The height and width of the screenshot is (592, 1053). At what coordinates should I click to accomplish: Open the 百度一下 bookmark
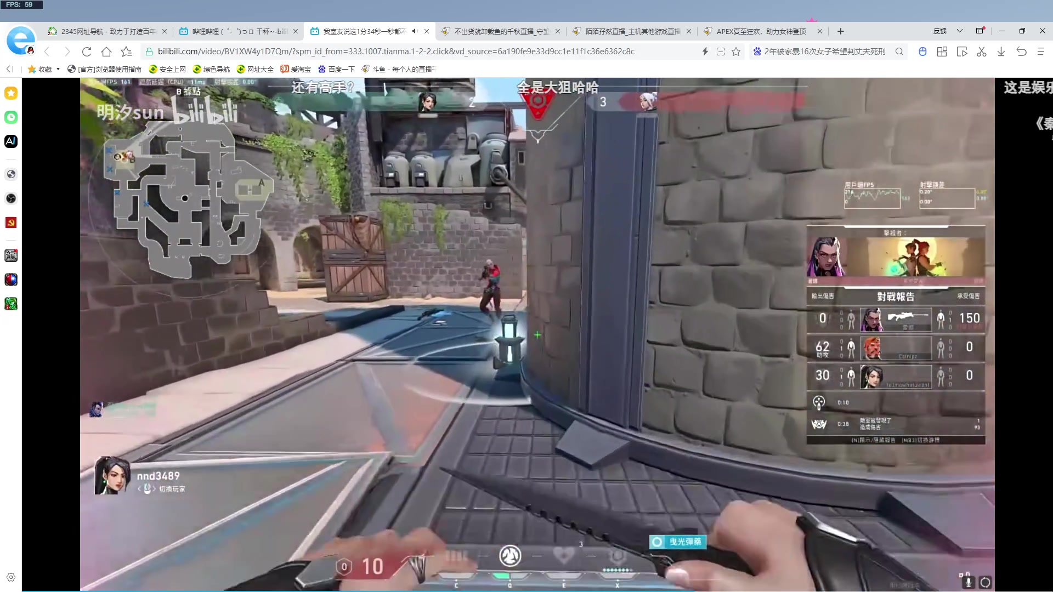coord(336,69)
